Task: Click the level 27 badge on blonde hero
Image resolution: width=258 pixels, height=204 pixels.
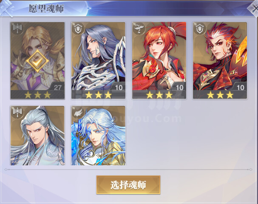Action: pos(57,88)
